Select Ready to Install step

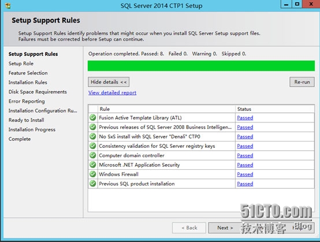pyautogui.click(x=26, y=120)
